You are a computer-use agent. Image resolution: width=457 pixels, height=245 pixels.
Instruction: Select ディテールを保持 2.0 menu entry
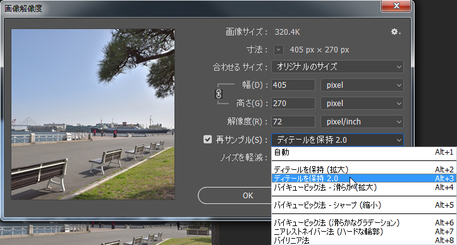coord(363,178)
